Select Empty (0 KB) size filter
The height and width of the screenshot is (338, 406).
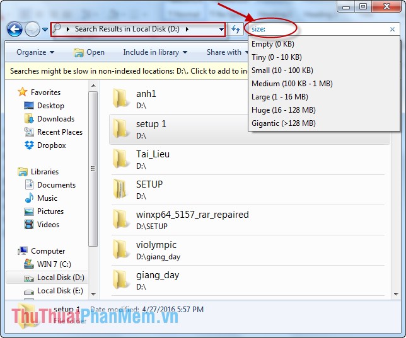pos(323,44)
